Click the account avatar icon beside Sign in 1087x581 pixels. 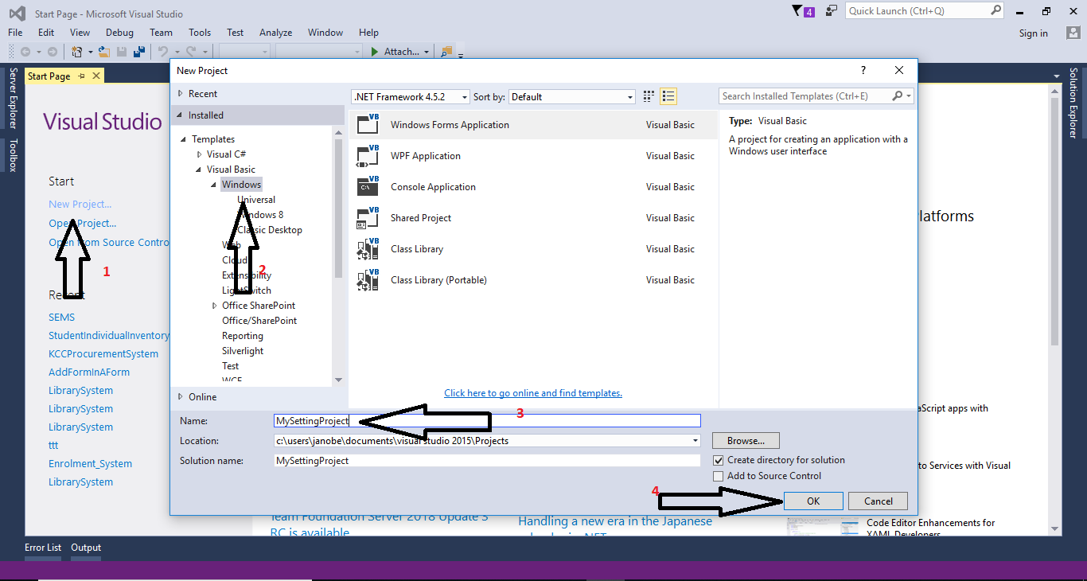(x=1073, y=33)
